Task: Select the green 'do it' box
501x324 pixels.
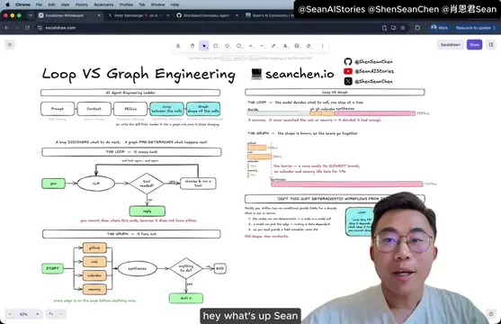Action: click(x=186, y=298)
